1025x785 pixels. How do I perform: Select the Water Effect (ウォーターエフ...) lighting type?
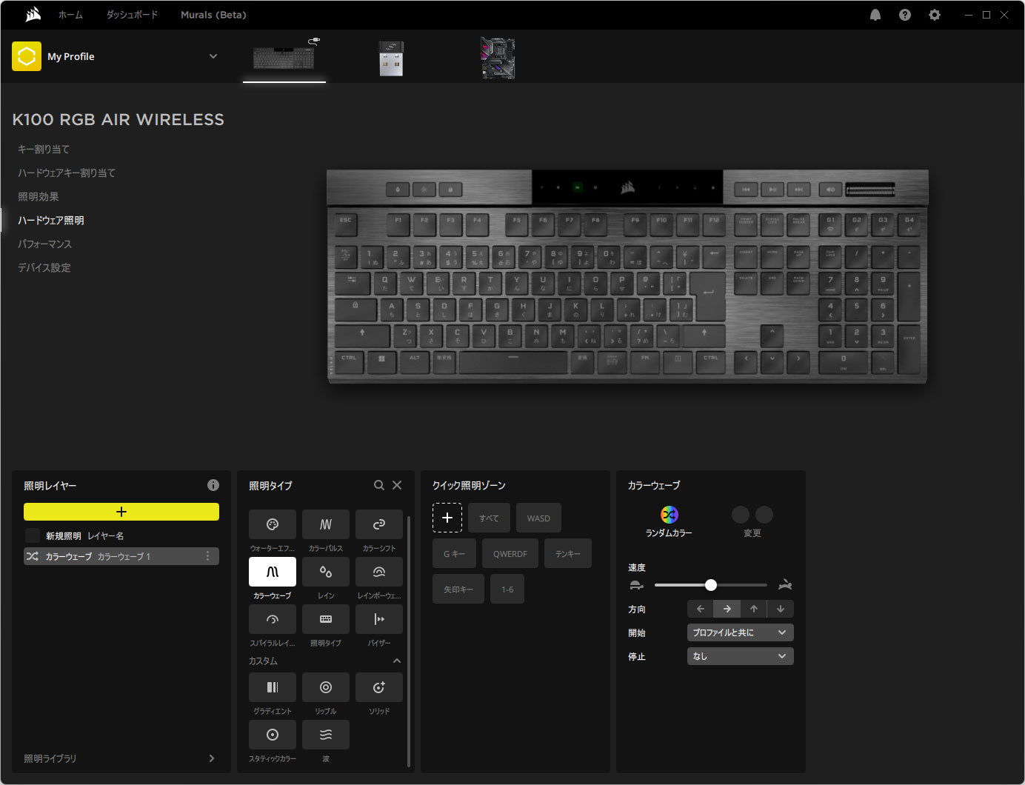pyautogui.click(x=273, y=524)
